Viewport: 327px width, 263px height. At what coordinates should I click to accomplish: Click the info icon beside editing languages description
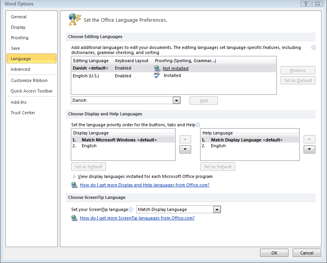point(313,47)
